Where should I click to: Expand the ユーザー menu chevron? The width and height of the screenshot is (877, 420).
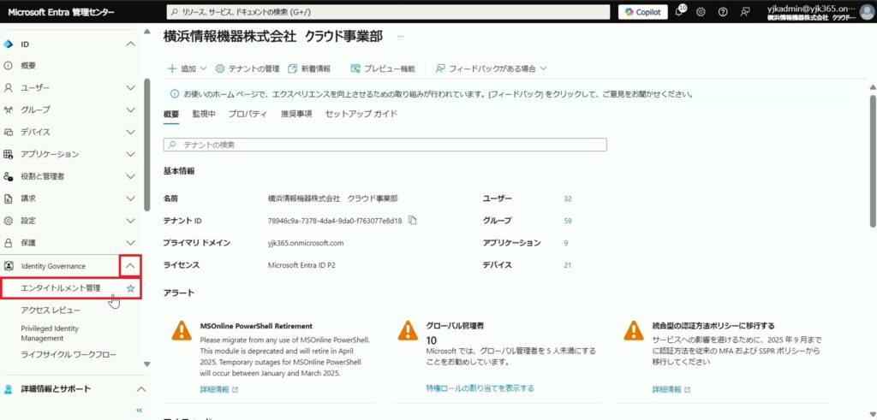point(130,88)
